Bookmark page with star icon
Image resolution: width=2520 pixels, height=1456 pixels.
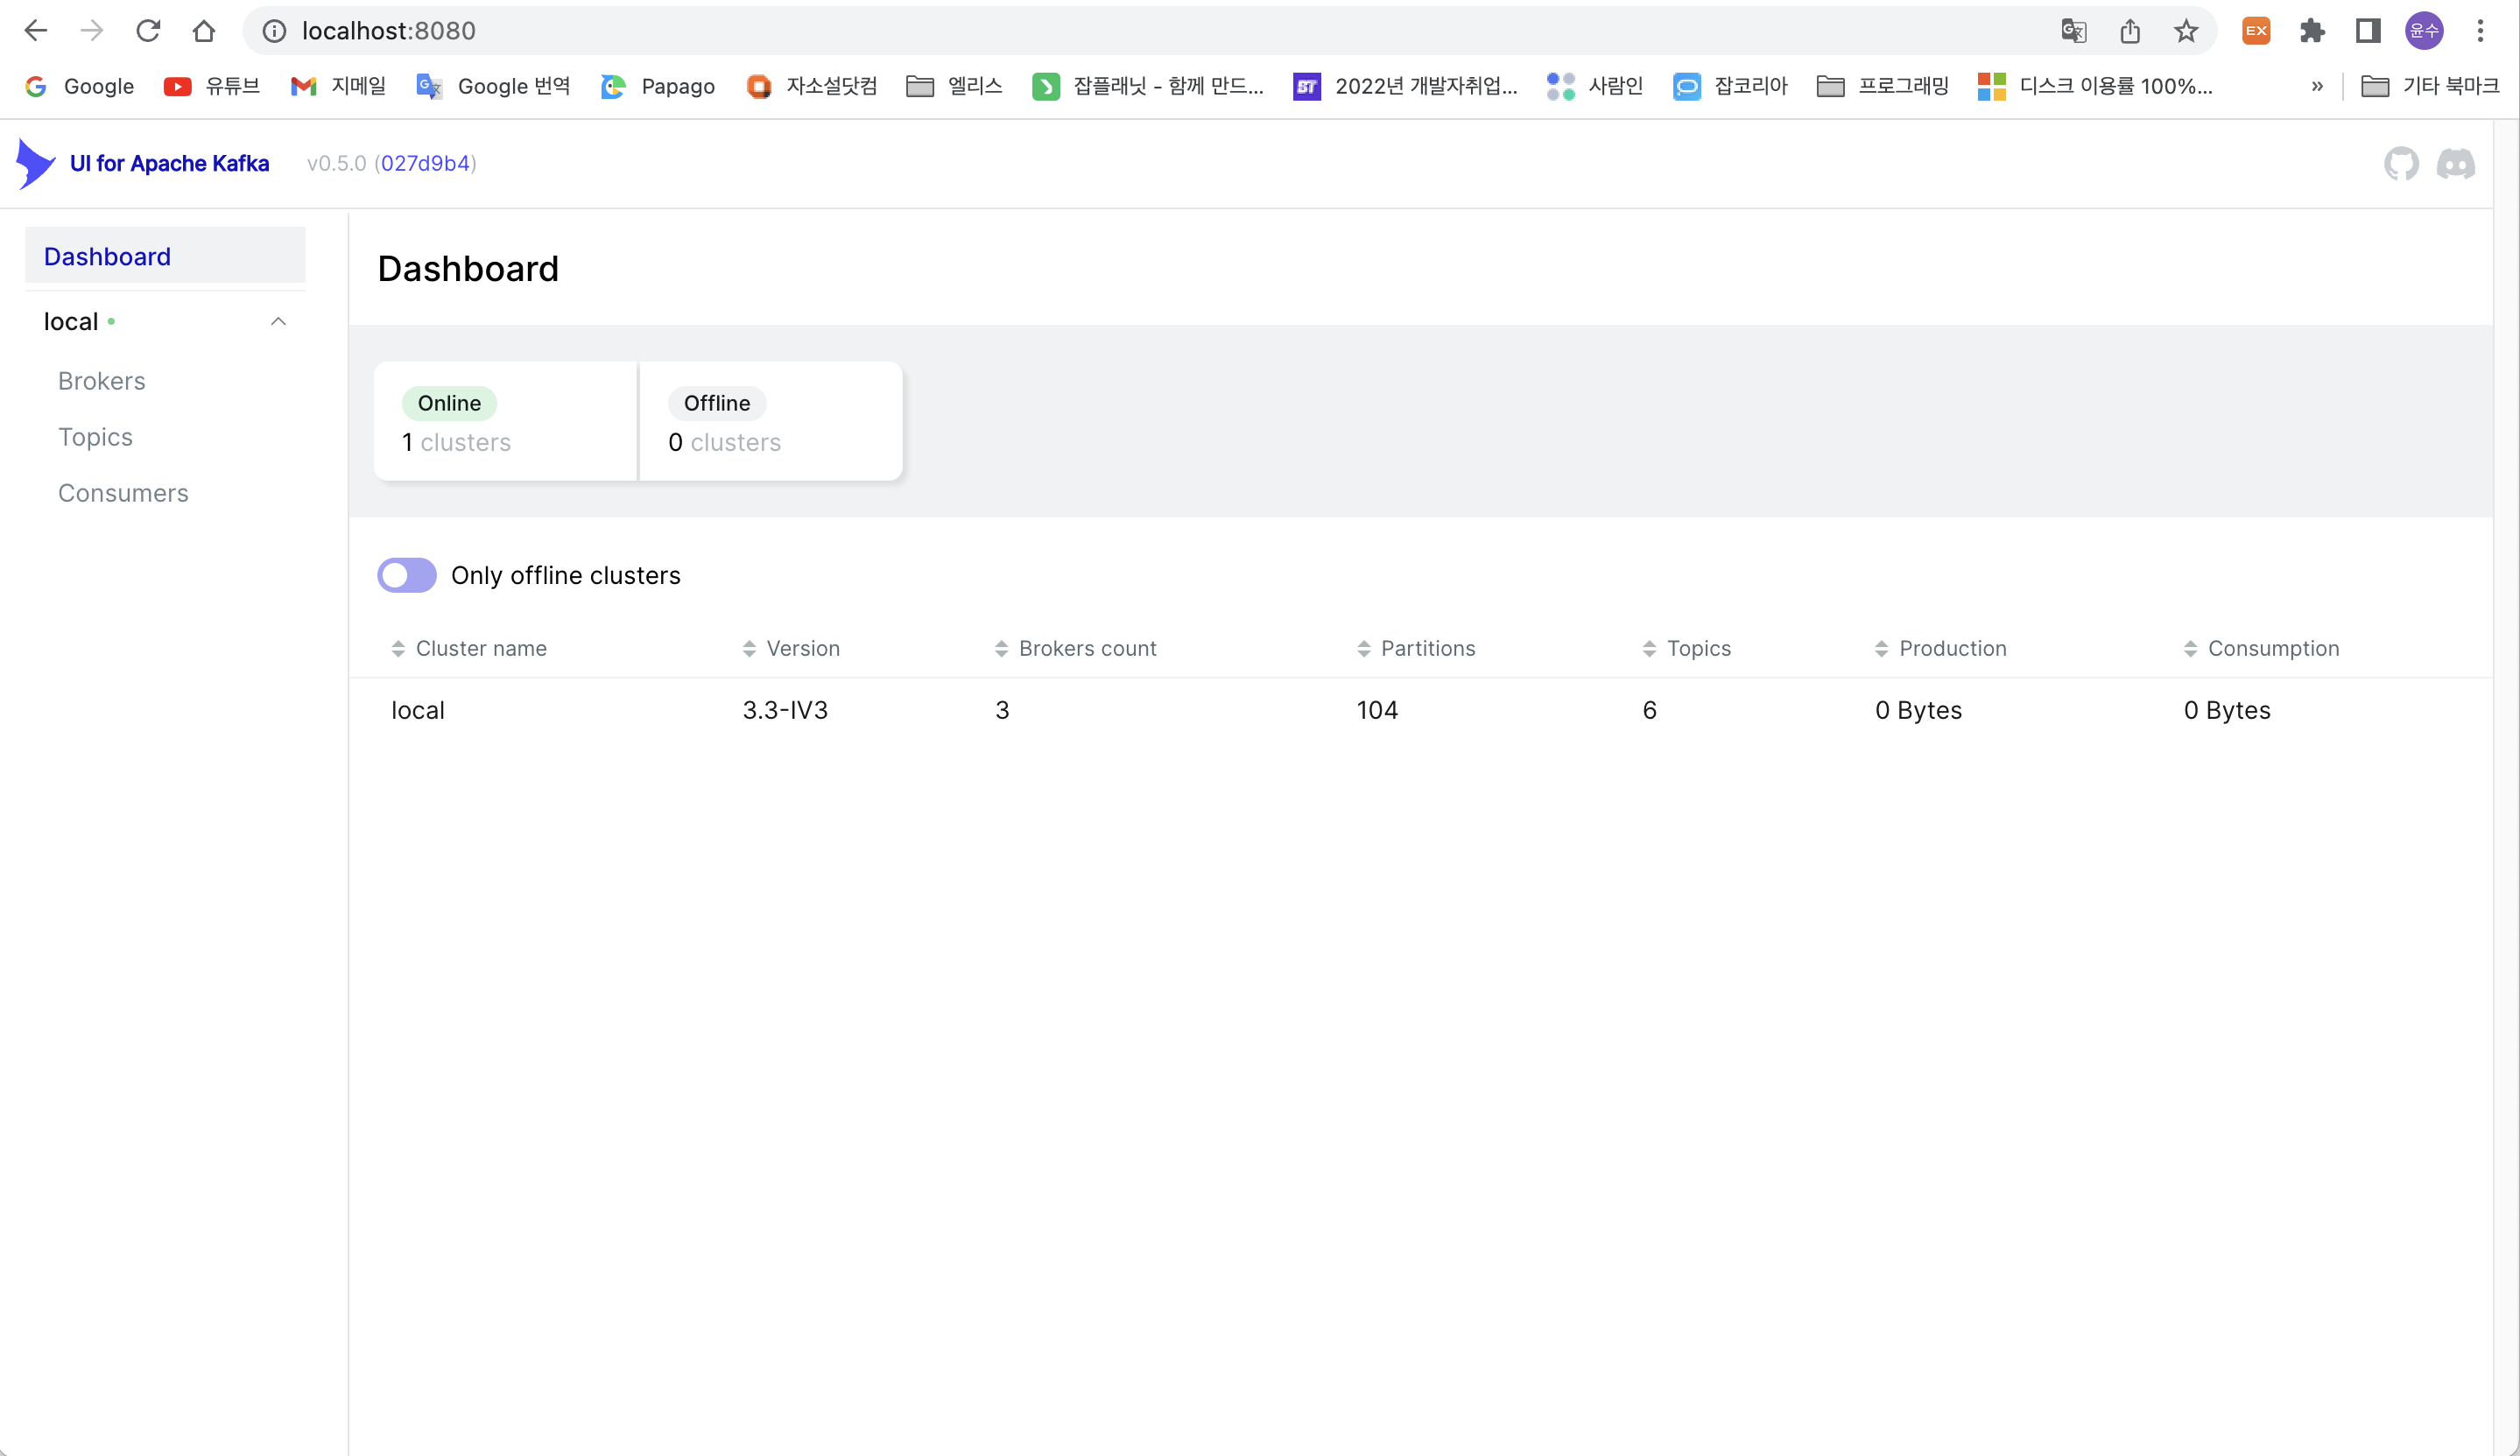tap(2185, 31)
